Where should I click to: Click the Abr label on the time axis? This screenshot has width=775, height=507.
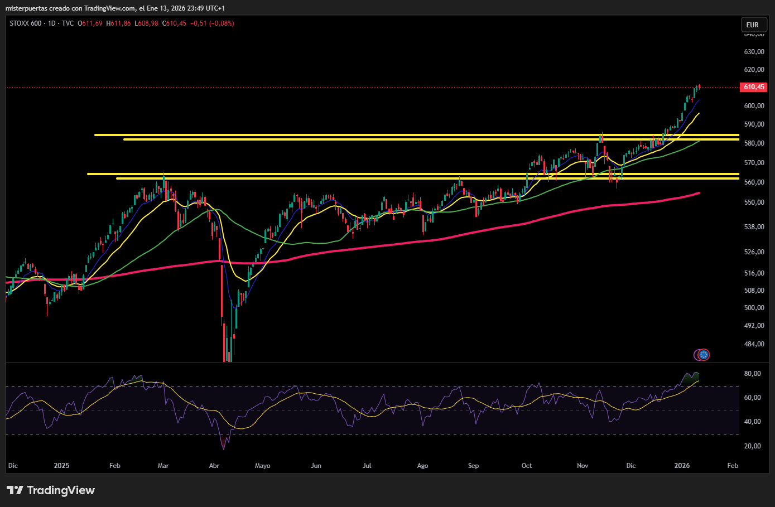214,466
